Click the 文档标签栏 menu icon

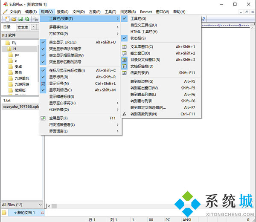(x=124, y=66)
